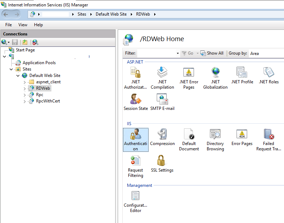The width and height of the screenshot is (284, 223).
Task: Click RDWeb in the breadcrumb path
Action: 143,14
